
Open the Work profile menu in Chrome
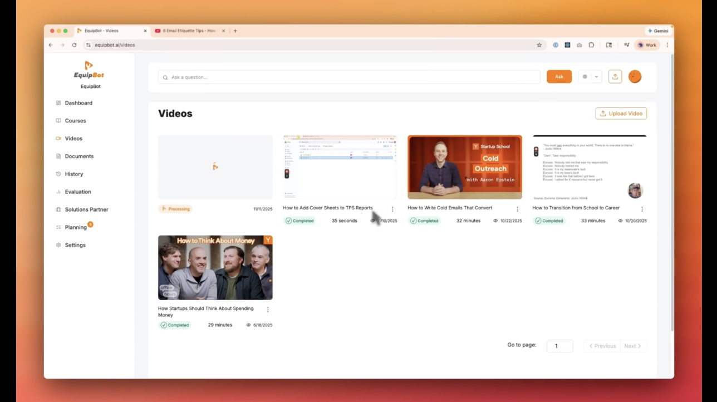pyautogui.click(x=647, y=45)
